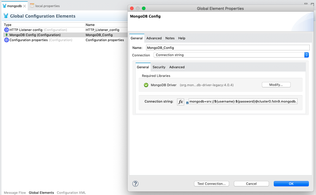Open the help question mark icon
316x195 pixels.
pyautogui.click(x=135, y=184)
